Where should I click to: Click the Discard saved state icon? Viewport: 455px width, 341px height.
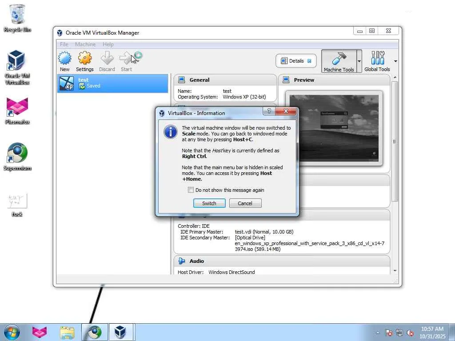point(107,58)
